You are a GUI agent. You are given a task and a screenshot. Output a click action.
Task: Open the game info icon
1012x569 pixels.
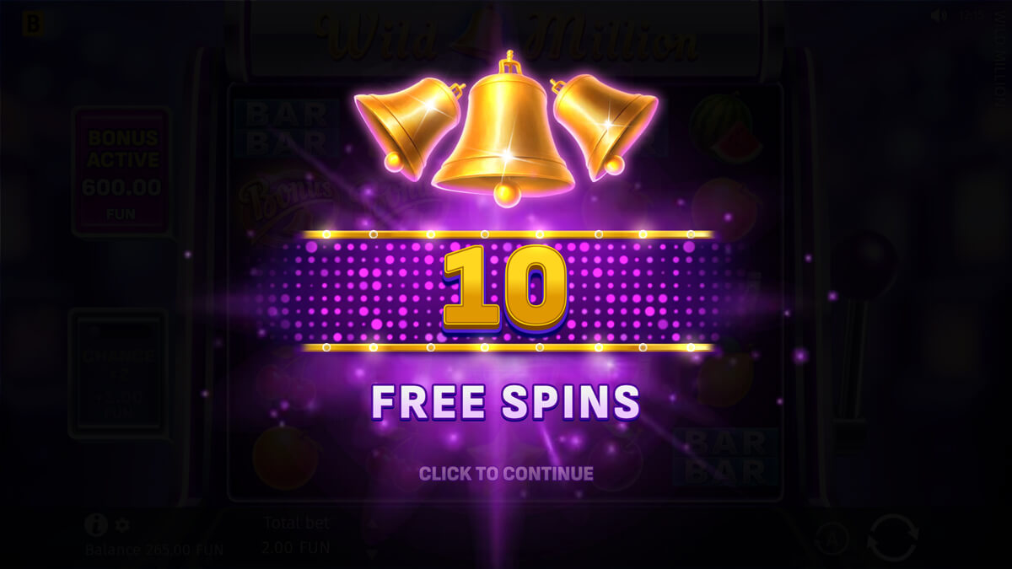(96, 525)
